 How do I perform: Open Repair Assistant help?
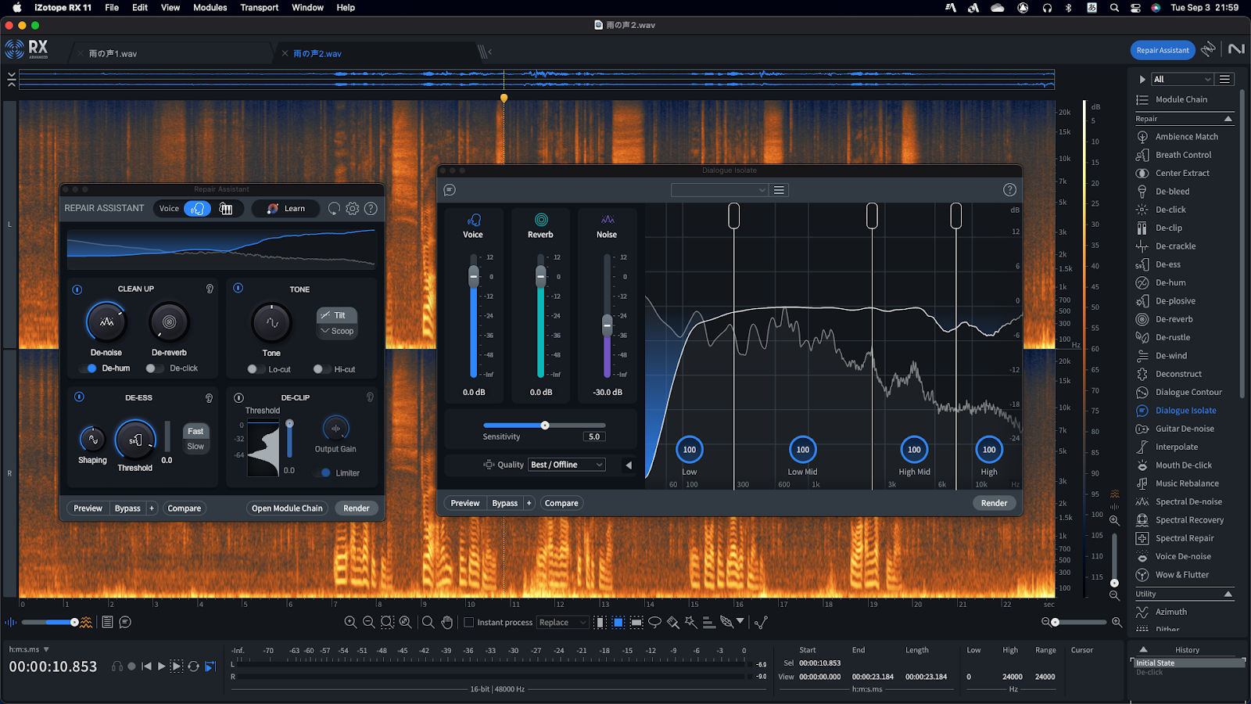[371, 209]
